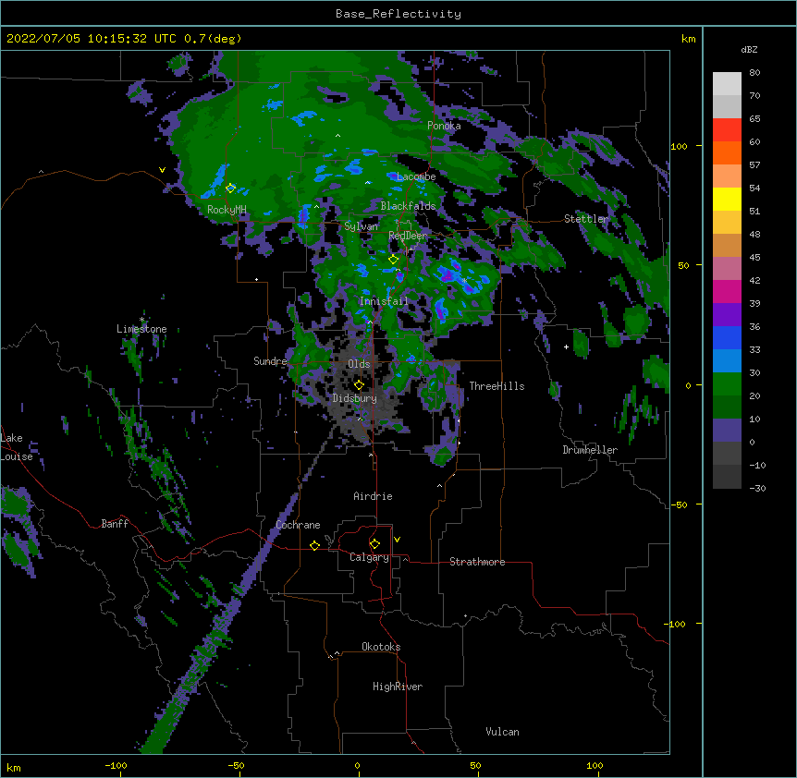Select the Limestone label
Screen dimensions: 797x778
(x=141, y=329)
